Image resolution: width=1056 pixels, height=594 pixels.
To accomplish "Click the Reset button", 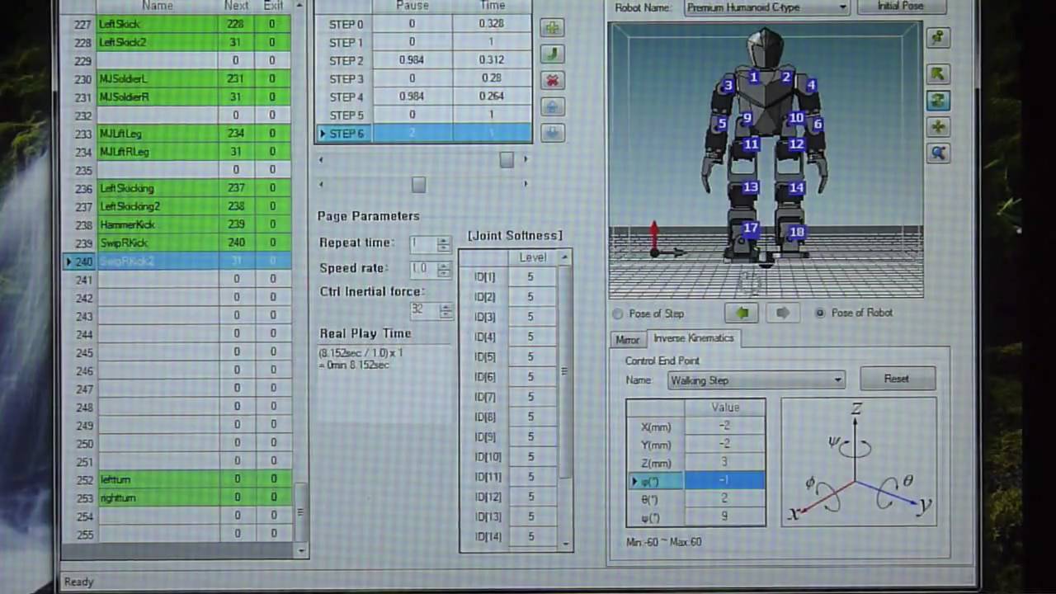I will [x=897, y=379].
